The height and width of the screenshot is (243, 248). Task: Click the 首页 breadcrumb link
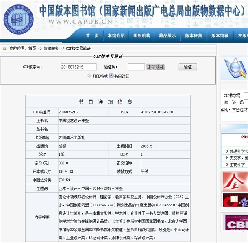(32, 48)
